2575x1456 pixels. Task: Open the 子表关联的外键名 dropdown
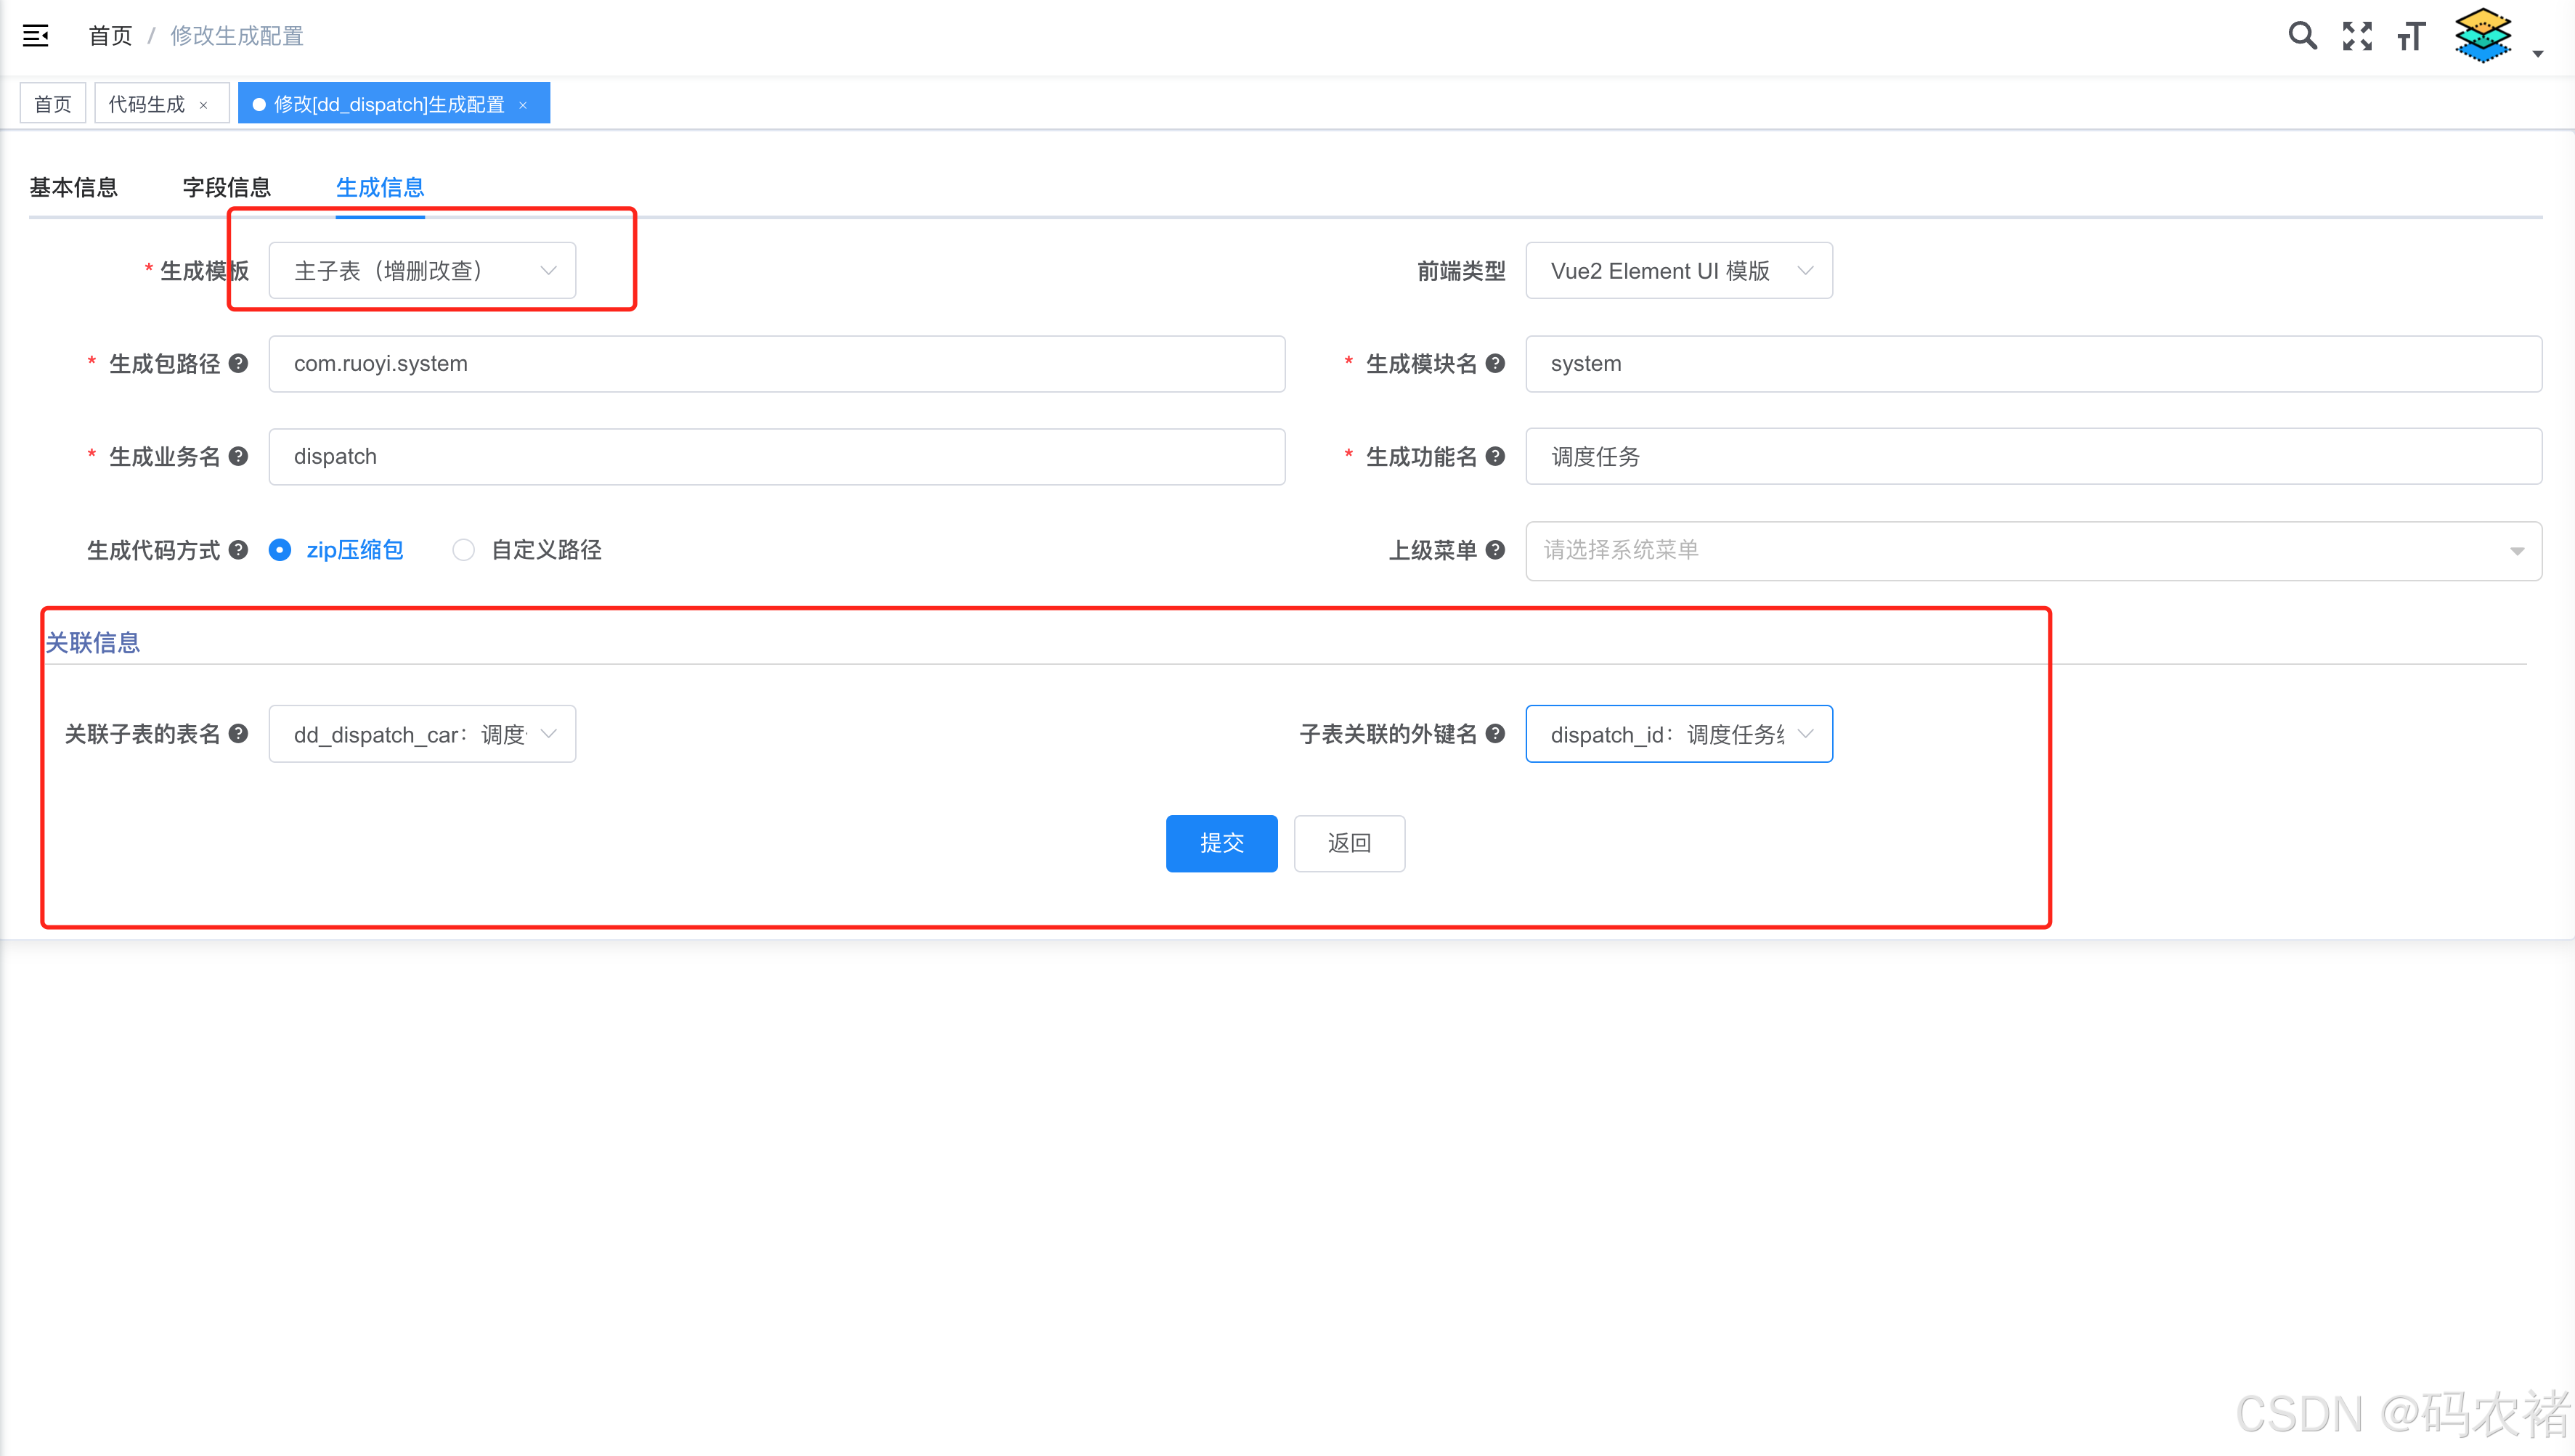tap(1679, 734)
